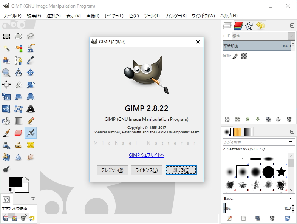Click the 閉じる(C) button
The width and height of the screenshot is (297, 224).
pyautogui.click(x=181, y=170)
